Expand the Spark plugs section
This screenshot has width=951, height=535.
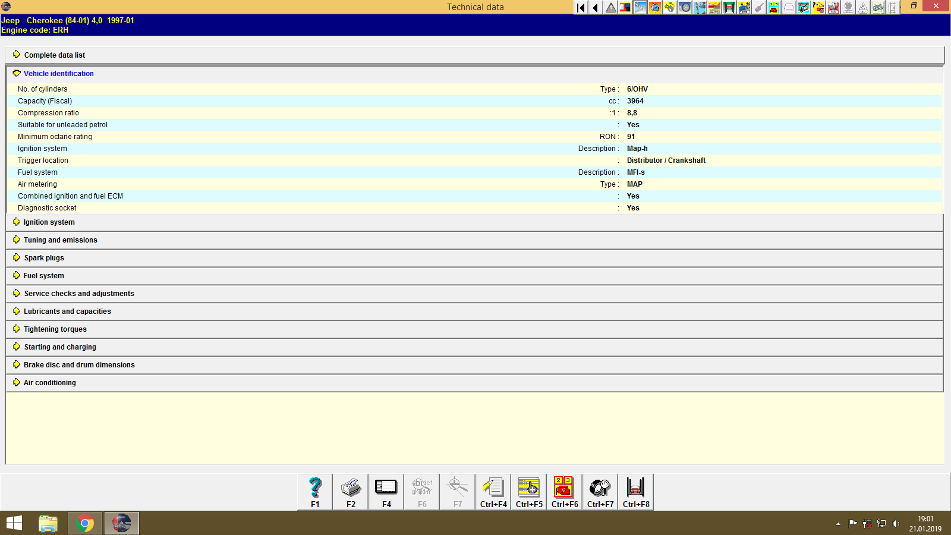point(43,257)
